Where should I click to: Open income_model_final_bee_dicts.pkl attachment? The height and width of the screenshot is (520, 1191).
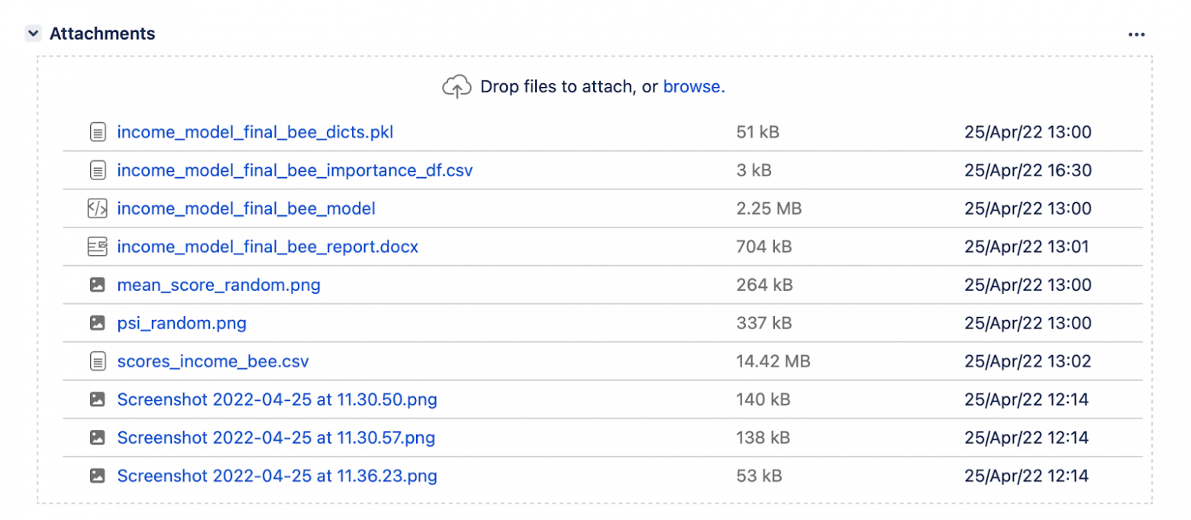[254, 132]
